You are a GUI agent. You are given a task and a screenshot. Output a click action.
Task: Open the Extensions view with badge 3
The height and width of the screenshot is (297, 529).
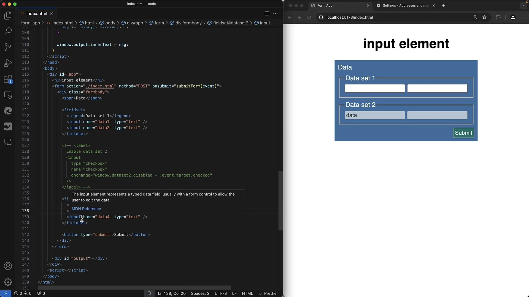8,79
